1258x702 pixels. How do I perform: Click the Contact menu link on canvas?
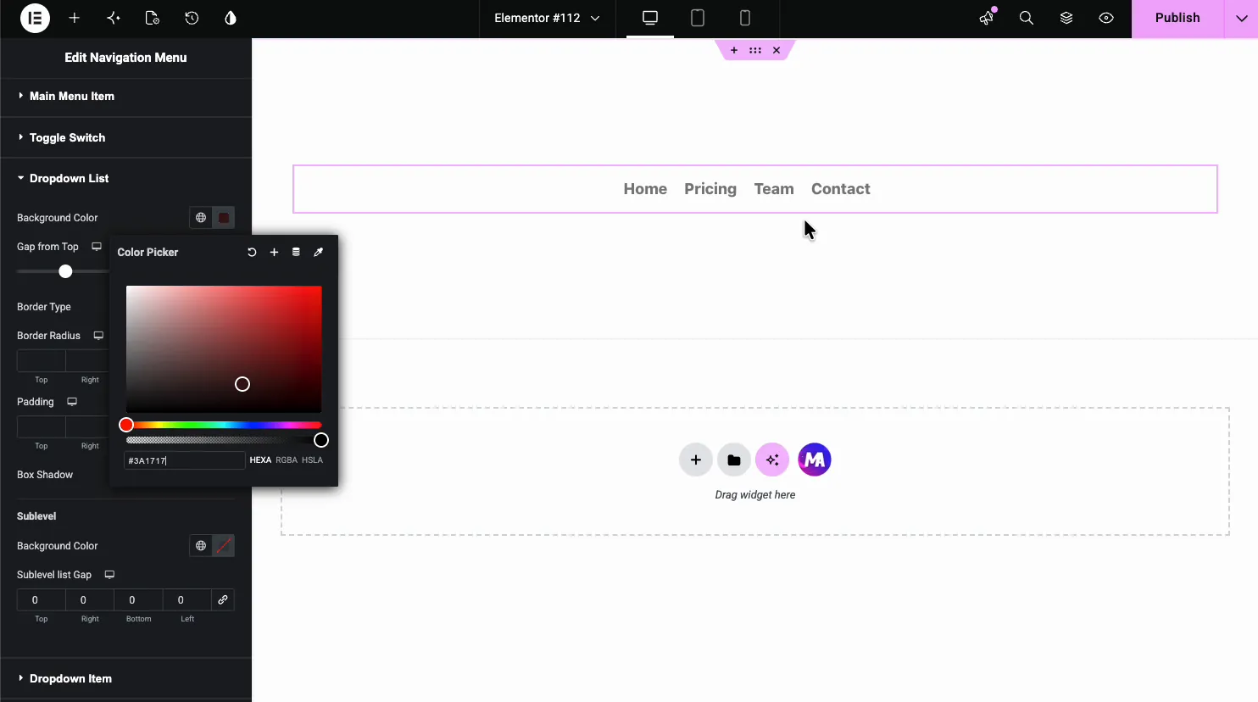(841, 189)
